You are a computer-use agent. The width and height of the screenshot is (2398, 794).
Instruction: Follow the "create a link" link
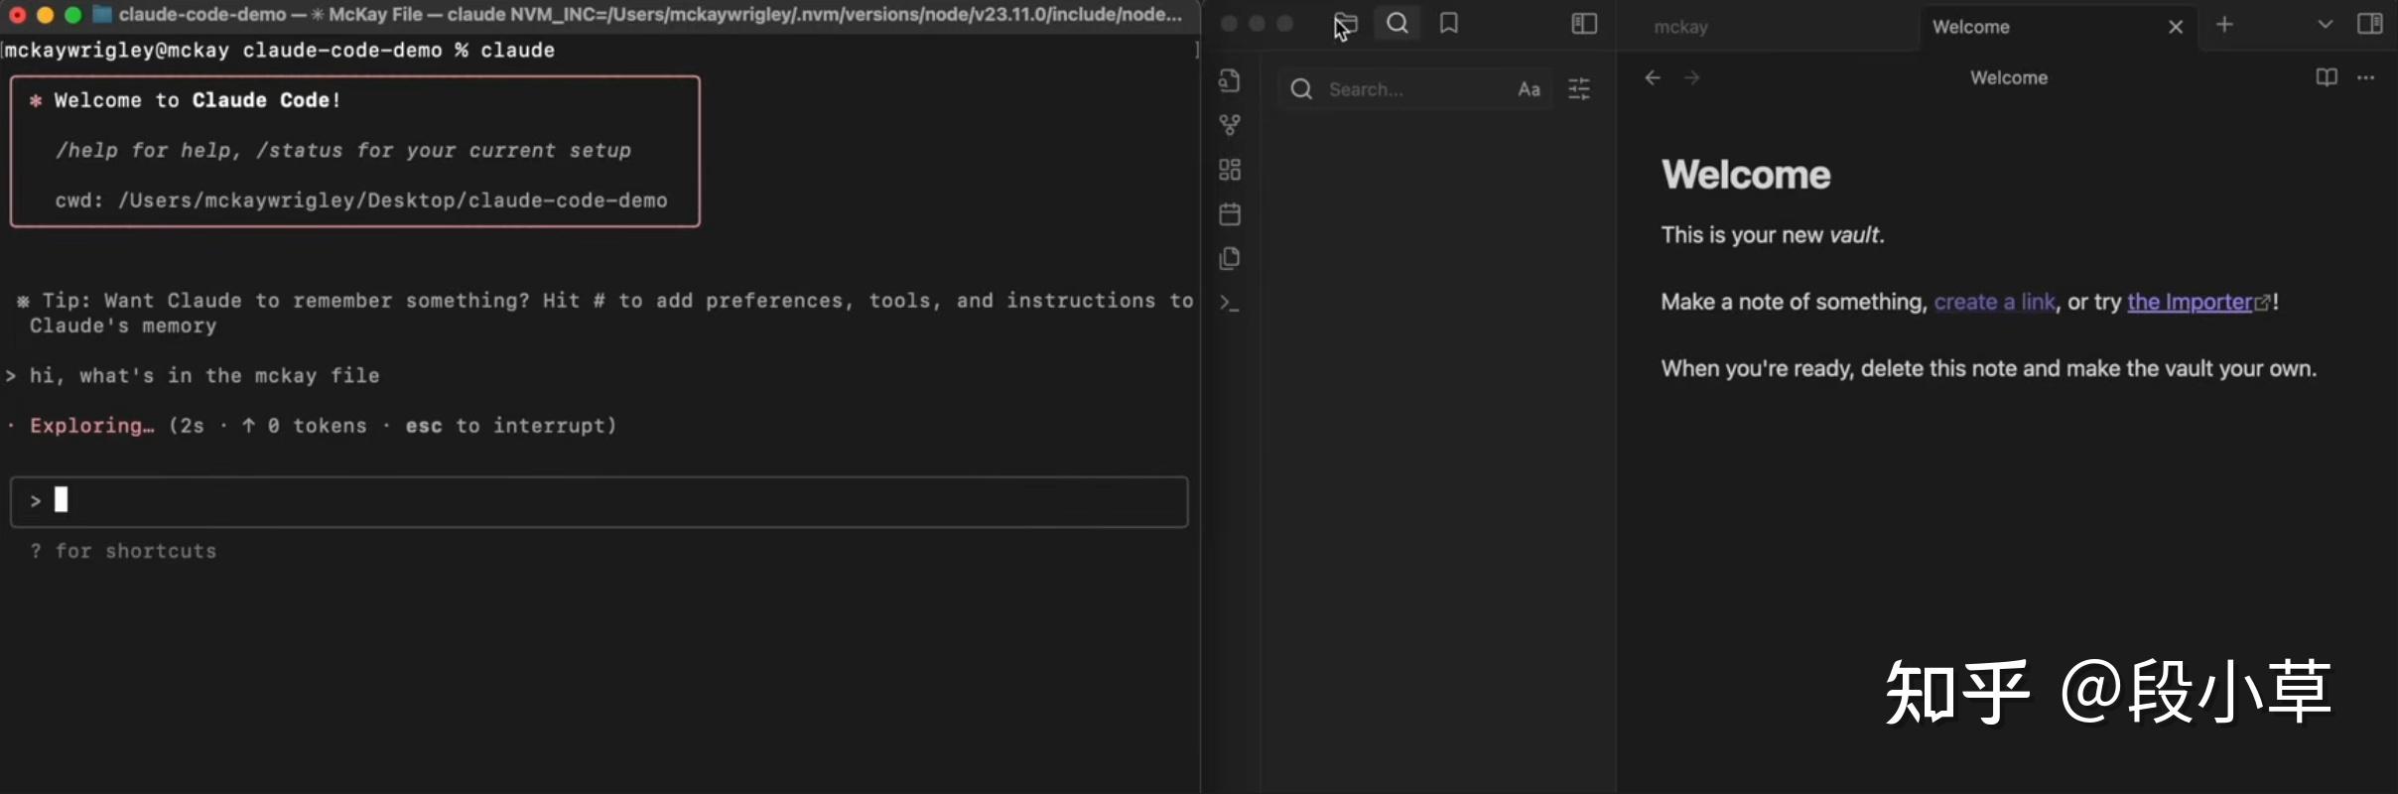point(1995,302)
